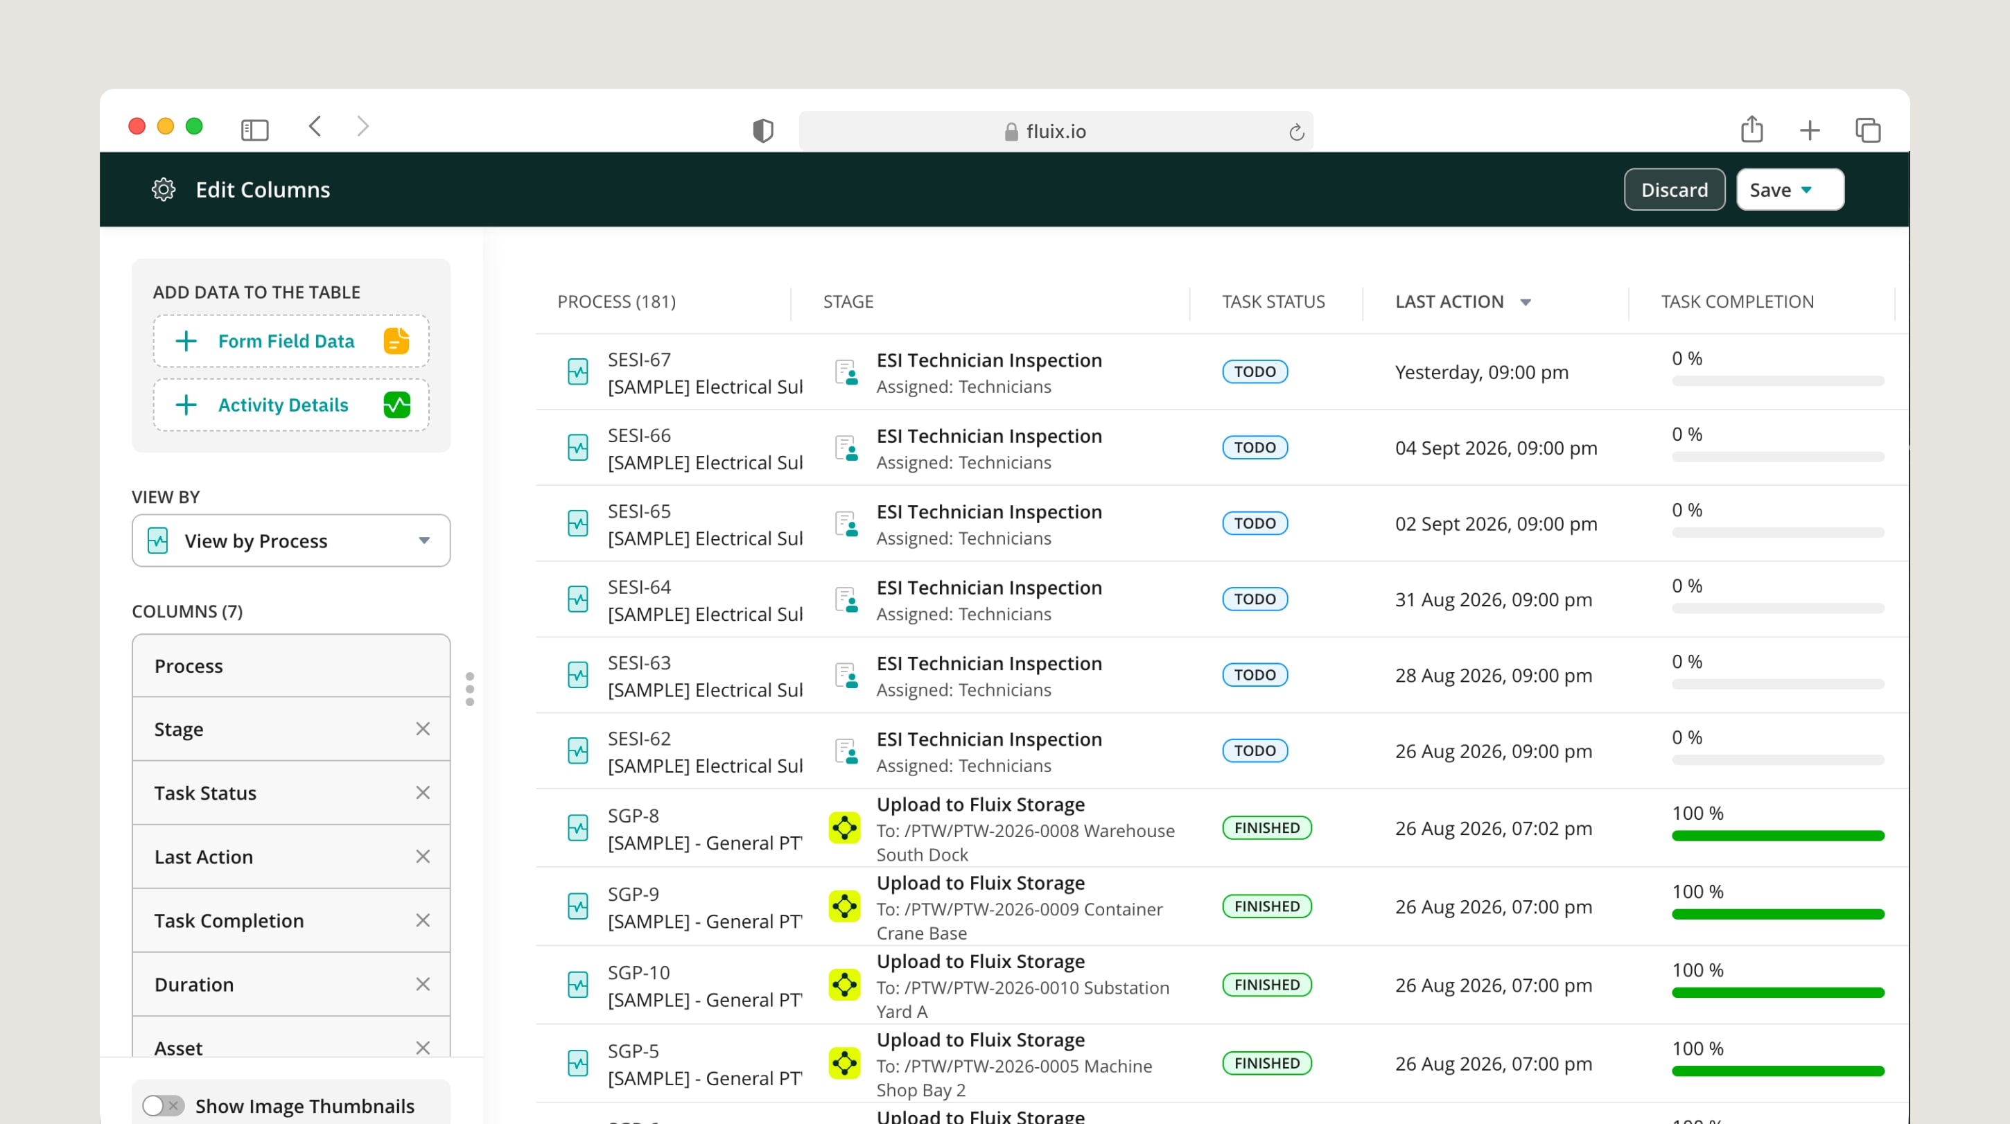Select the Process item in columns list
2010x1124 pixels.
pyautogui.click(x=291, y=665)
